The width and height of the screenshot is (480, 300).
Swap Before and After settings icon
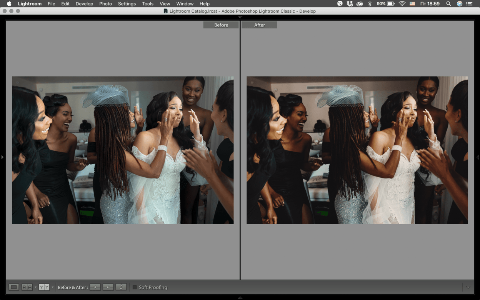[121, 287]
